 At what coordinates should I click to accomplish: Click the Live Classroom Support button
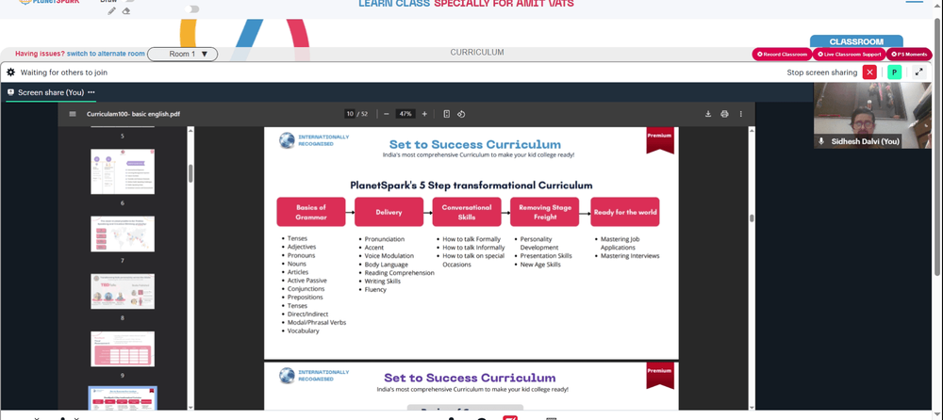(850, 54)
